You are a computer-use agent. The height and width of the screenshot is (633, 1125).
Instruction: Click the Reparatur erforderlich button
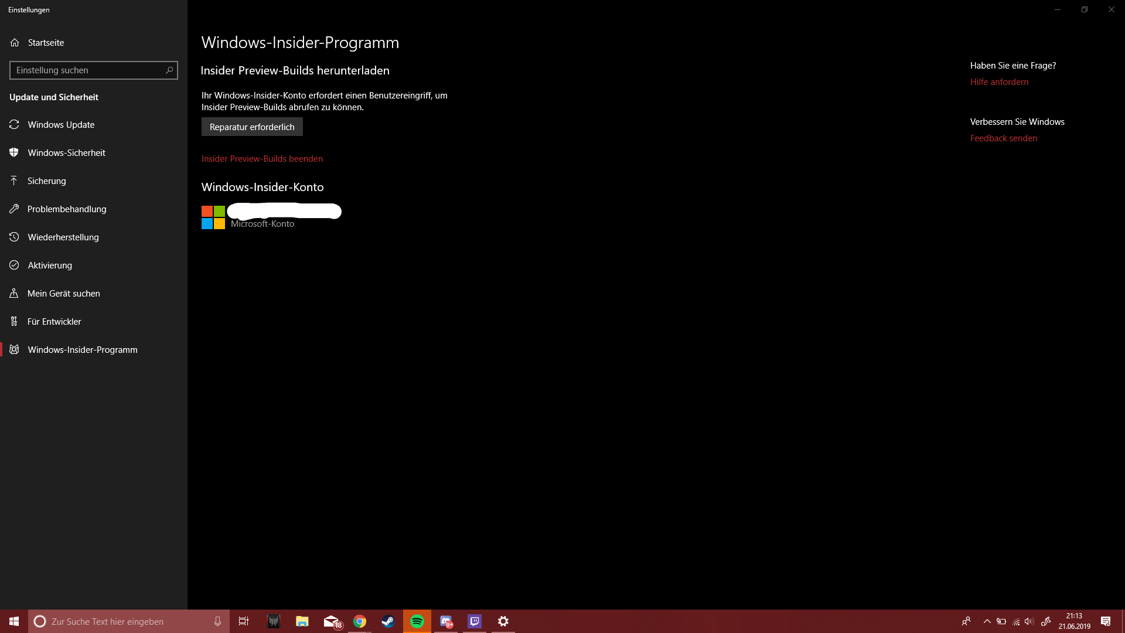252,127
